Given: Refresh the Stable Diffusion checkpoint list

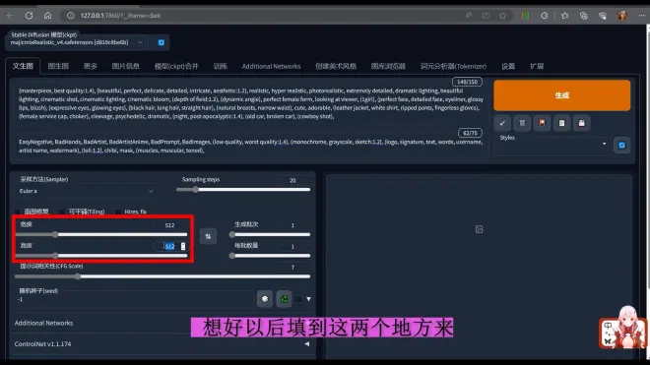Looking at the screenshot, I should pyautogui.click(x=161, y=42).
